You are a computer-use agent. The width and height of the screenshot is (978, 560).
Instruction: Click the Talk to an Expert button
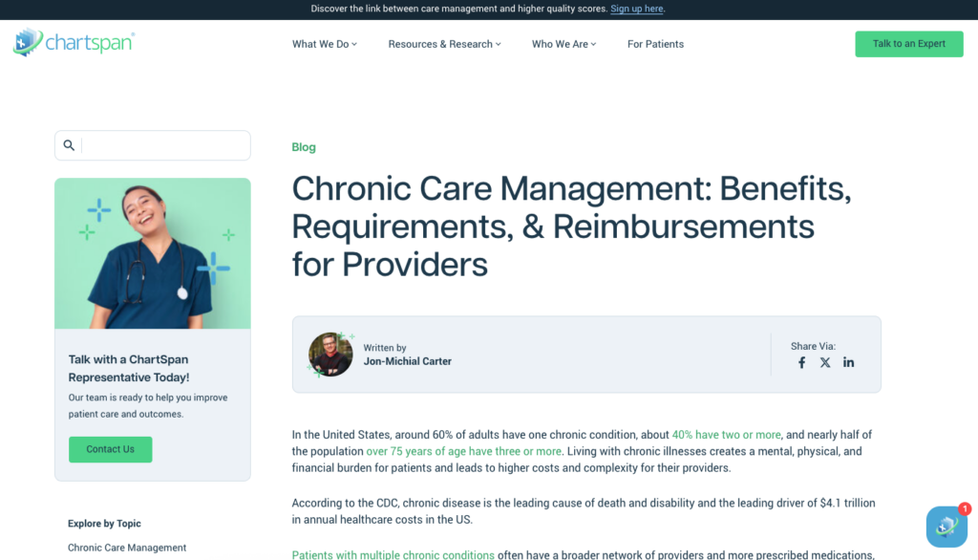click(909, 44)
